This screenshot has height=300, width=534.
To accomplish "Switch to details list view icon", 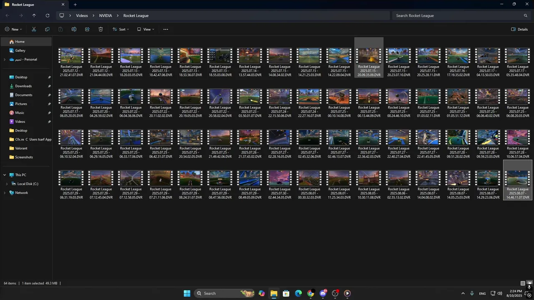I will tap(523, 283).
